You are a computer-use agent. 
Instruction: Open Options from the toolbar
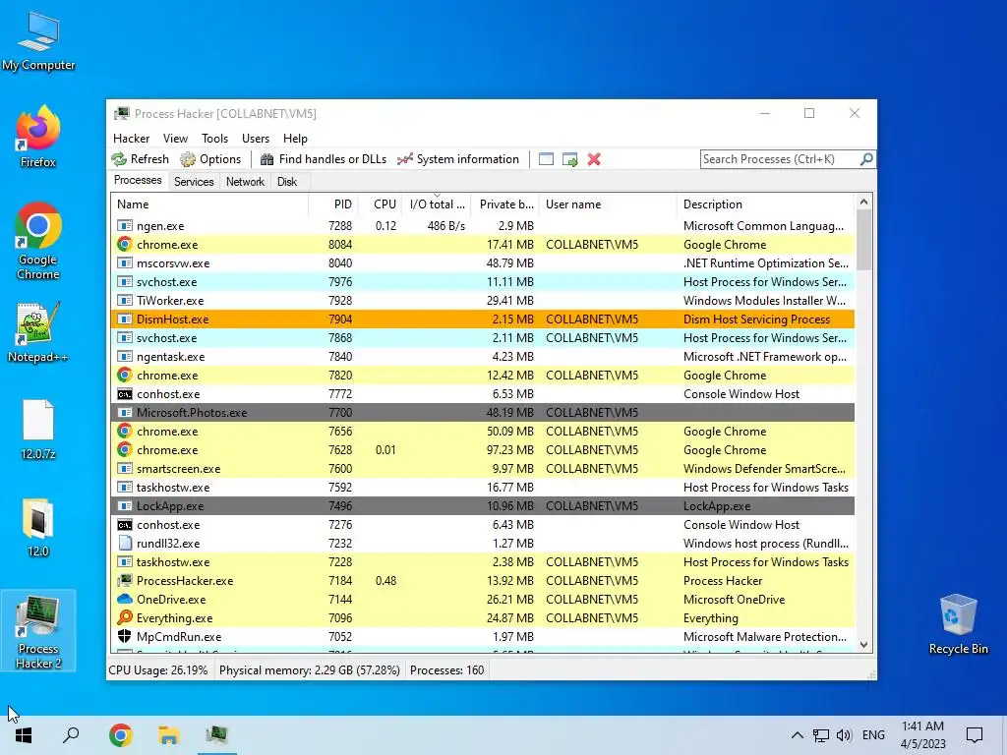[x=210, y=159]
